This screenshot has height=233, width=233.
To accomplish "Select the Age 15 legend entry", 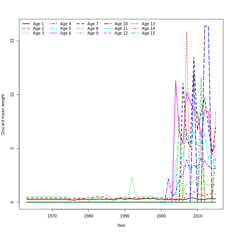I will pyautogui.click(x=148, y=33).
